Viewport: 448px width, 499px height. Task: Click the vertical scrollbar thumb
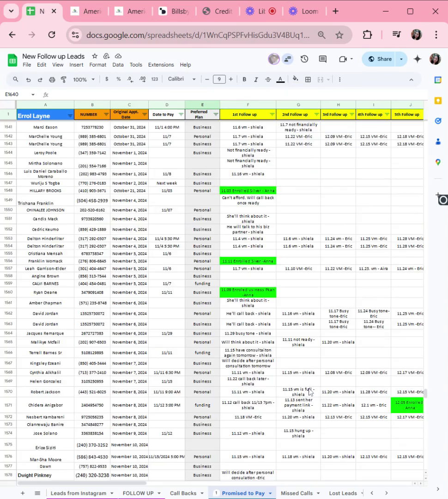tap(425, 394)
